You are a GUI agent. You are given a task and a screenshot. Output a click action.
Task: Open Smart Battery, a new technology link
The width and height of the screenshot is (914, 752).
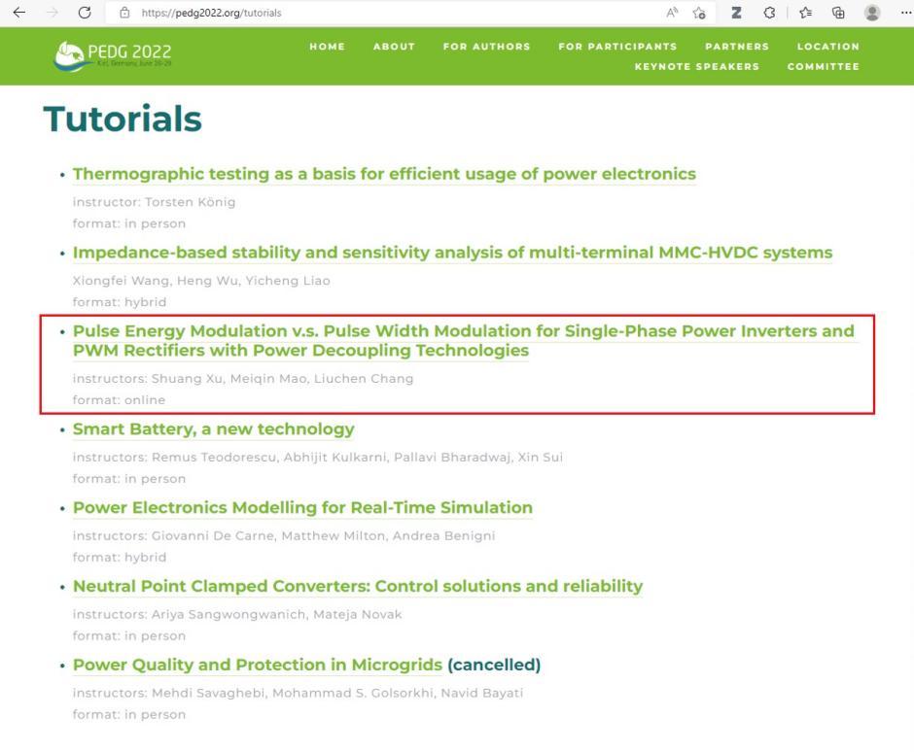(x=213, y=428)
